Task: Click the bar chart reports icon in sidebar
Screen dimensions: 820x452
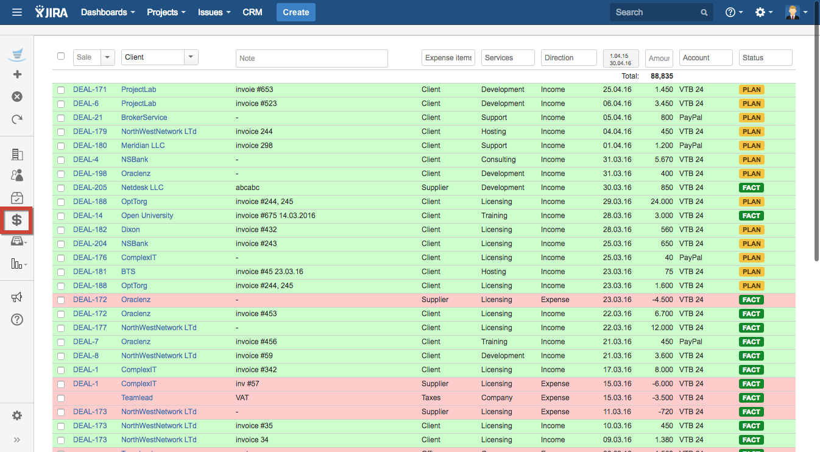Action: click(17, 263)
